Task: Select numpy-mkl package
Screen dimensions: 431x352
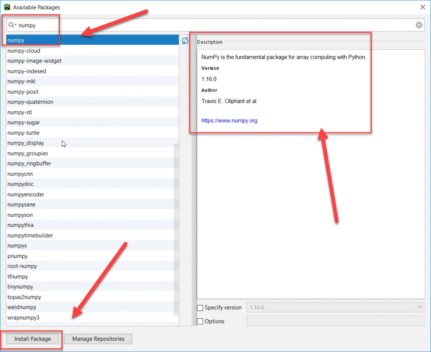Action: click(93, 81)
